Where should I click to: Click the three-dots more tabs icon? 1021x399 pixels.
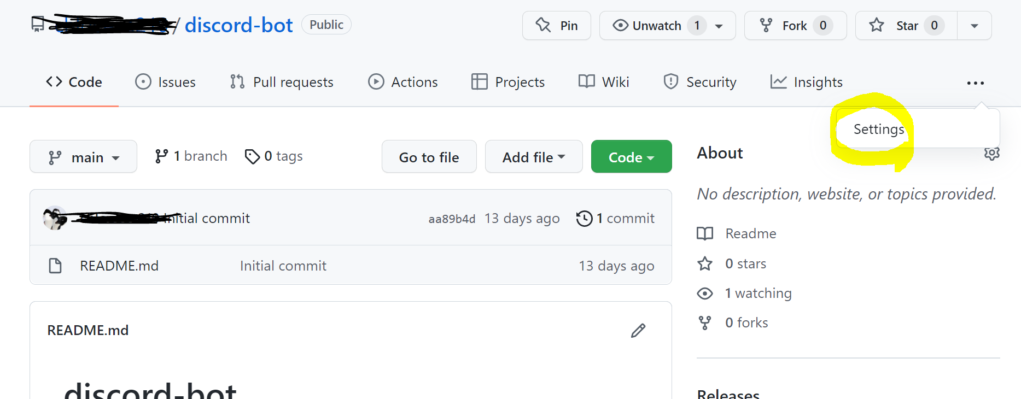click(975, 83)
